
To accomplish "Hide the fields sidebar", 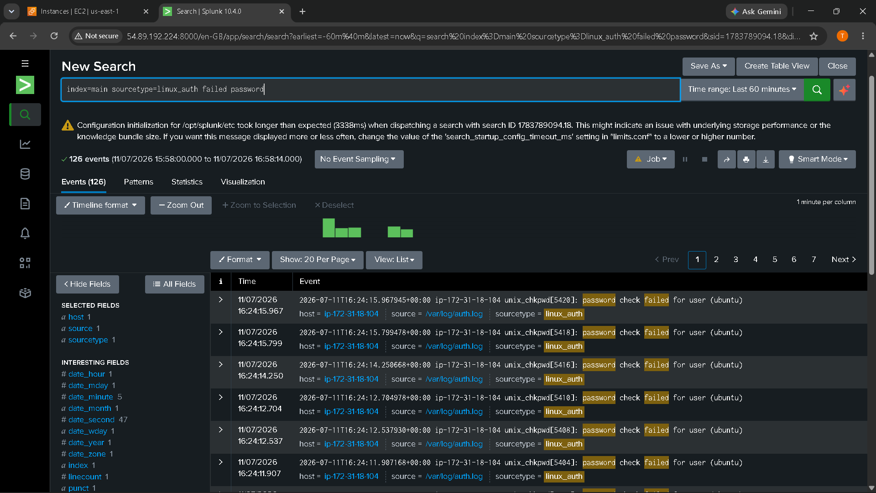I will point(88,284).
